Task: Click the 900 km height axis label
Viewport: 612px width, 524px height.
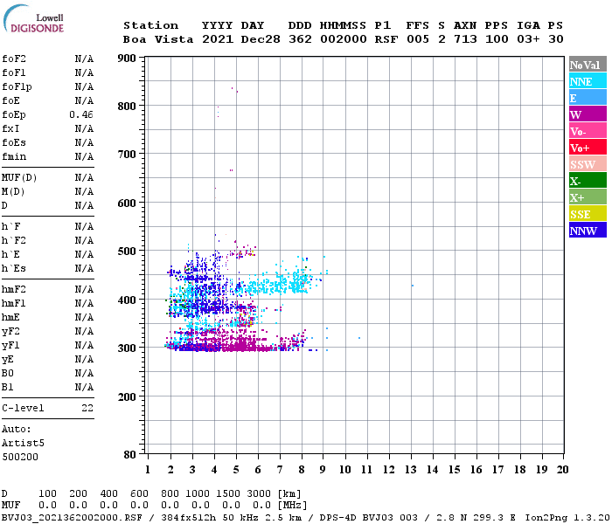Action: pyautogui.click(x=127, y=59)
